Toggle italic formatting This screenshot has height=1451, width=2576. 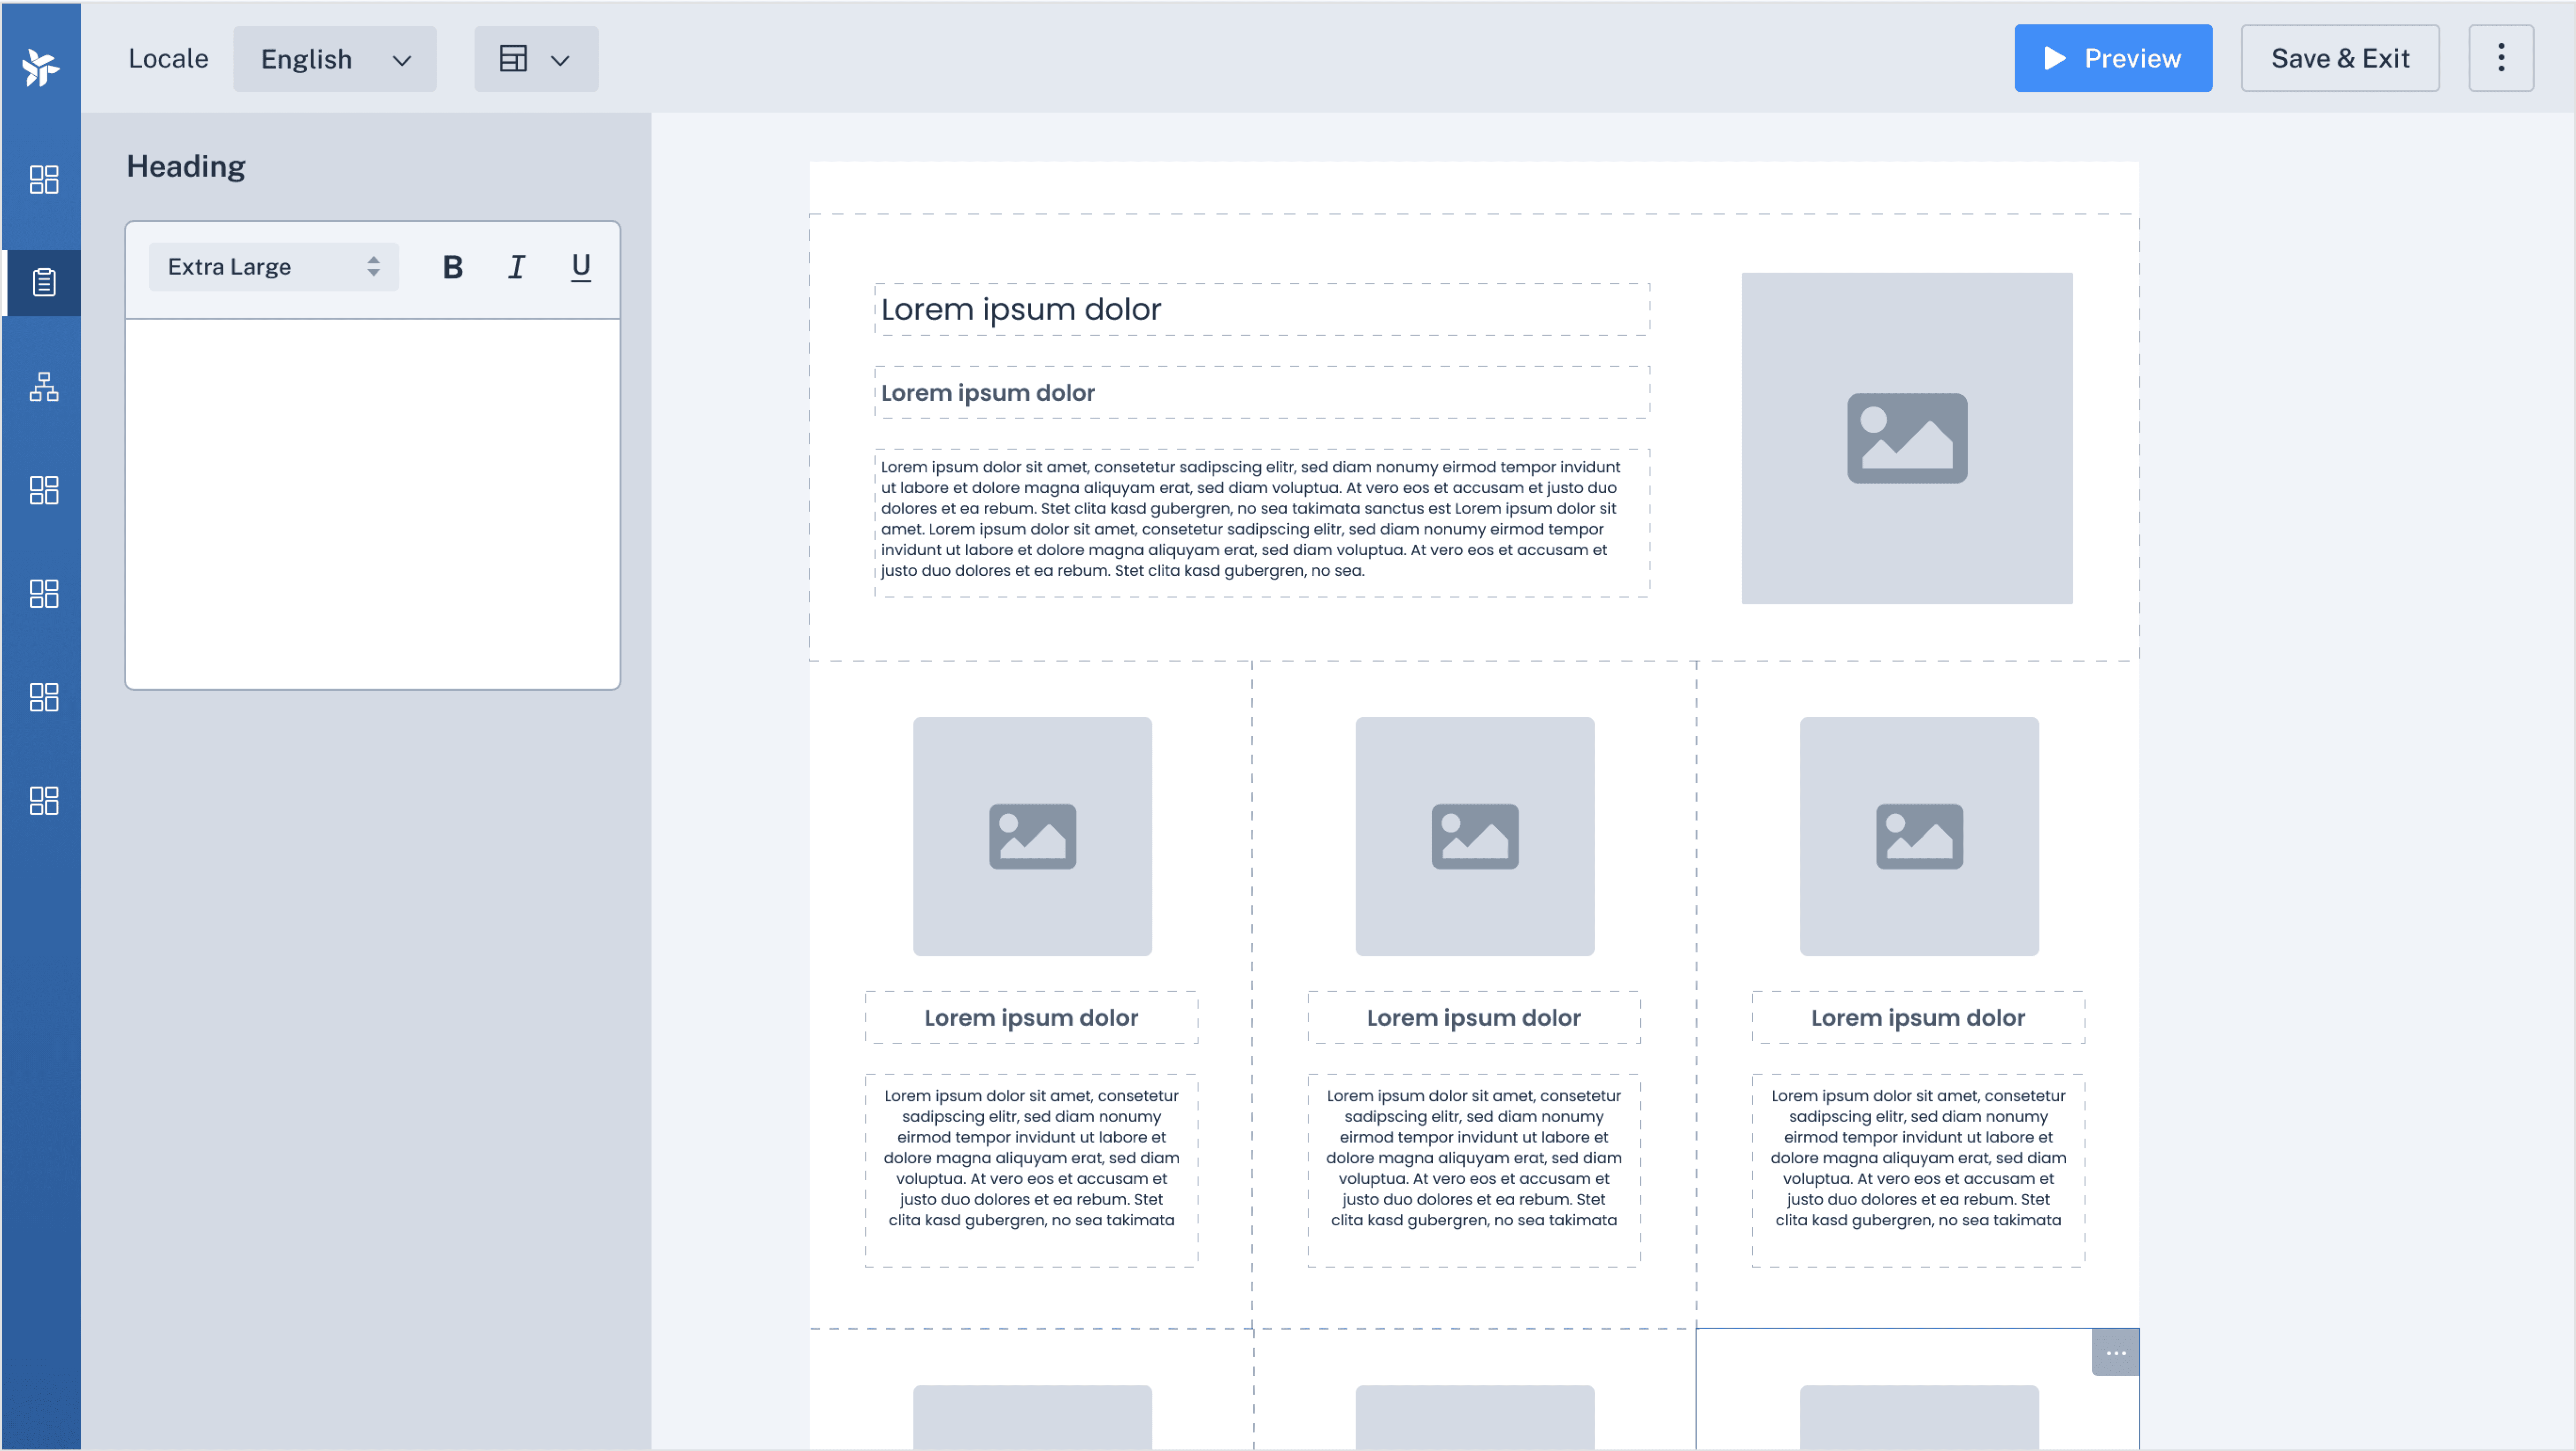[516, 267]
